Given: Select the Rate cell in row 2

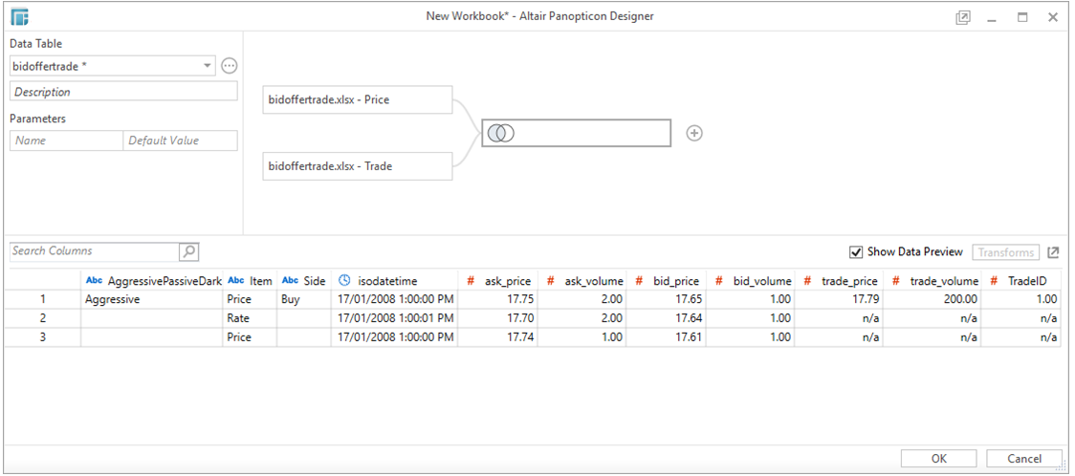Looking at the screenshot, I should coord(250,318).
